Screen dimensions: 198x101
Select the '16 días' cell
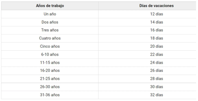click(x=156, y=30)
